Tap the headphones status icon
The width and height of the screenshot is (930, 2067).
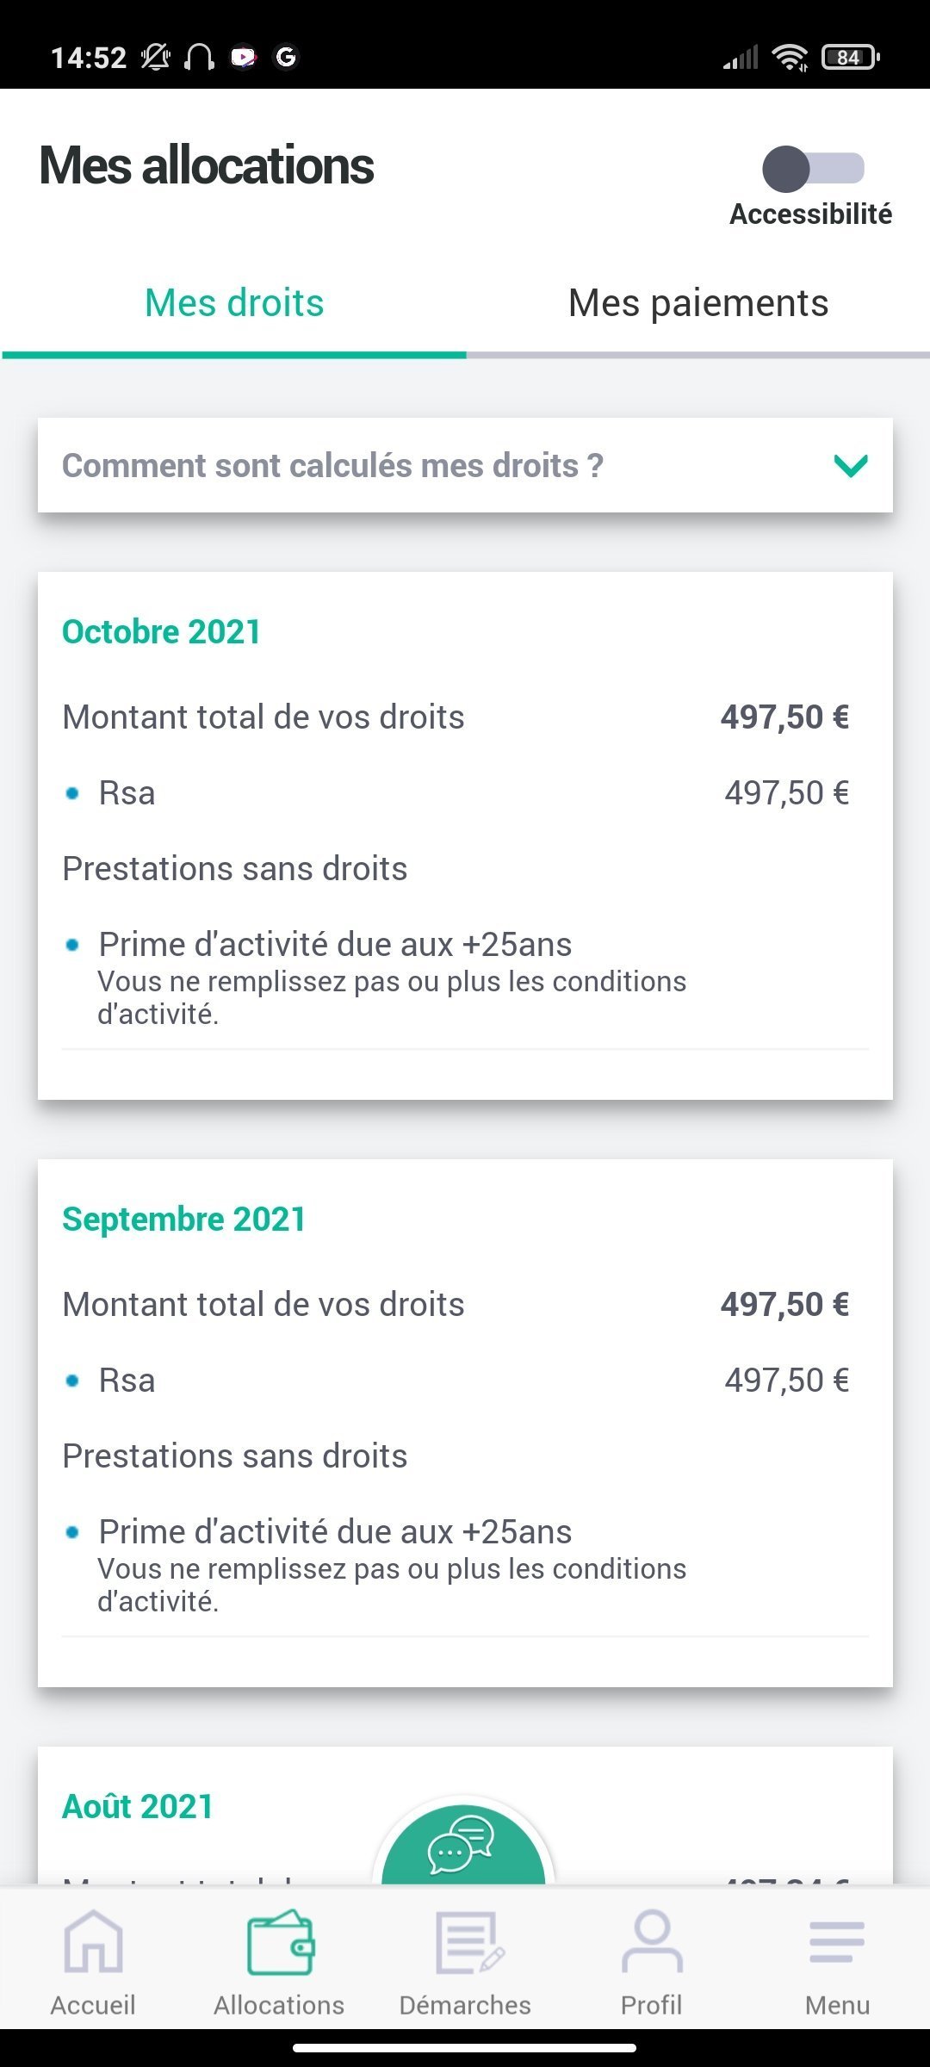200,58
